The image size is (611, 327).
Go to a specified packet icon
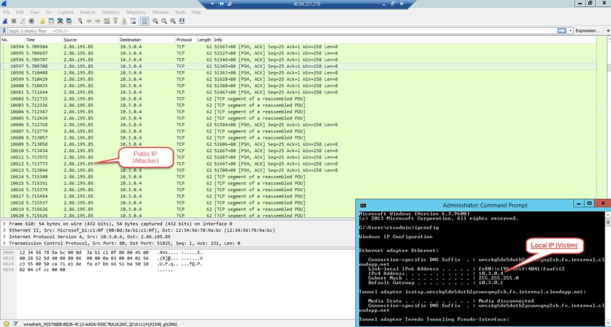[107, 21]
